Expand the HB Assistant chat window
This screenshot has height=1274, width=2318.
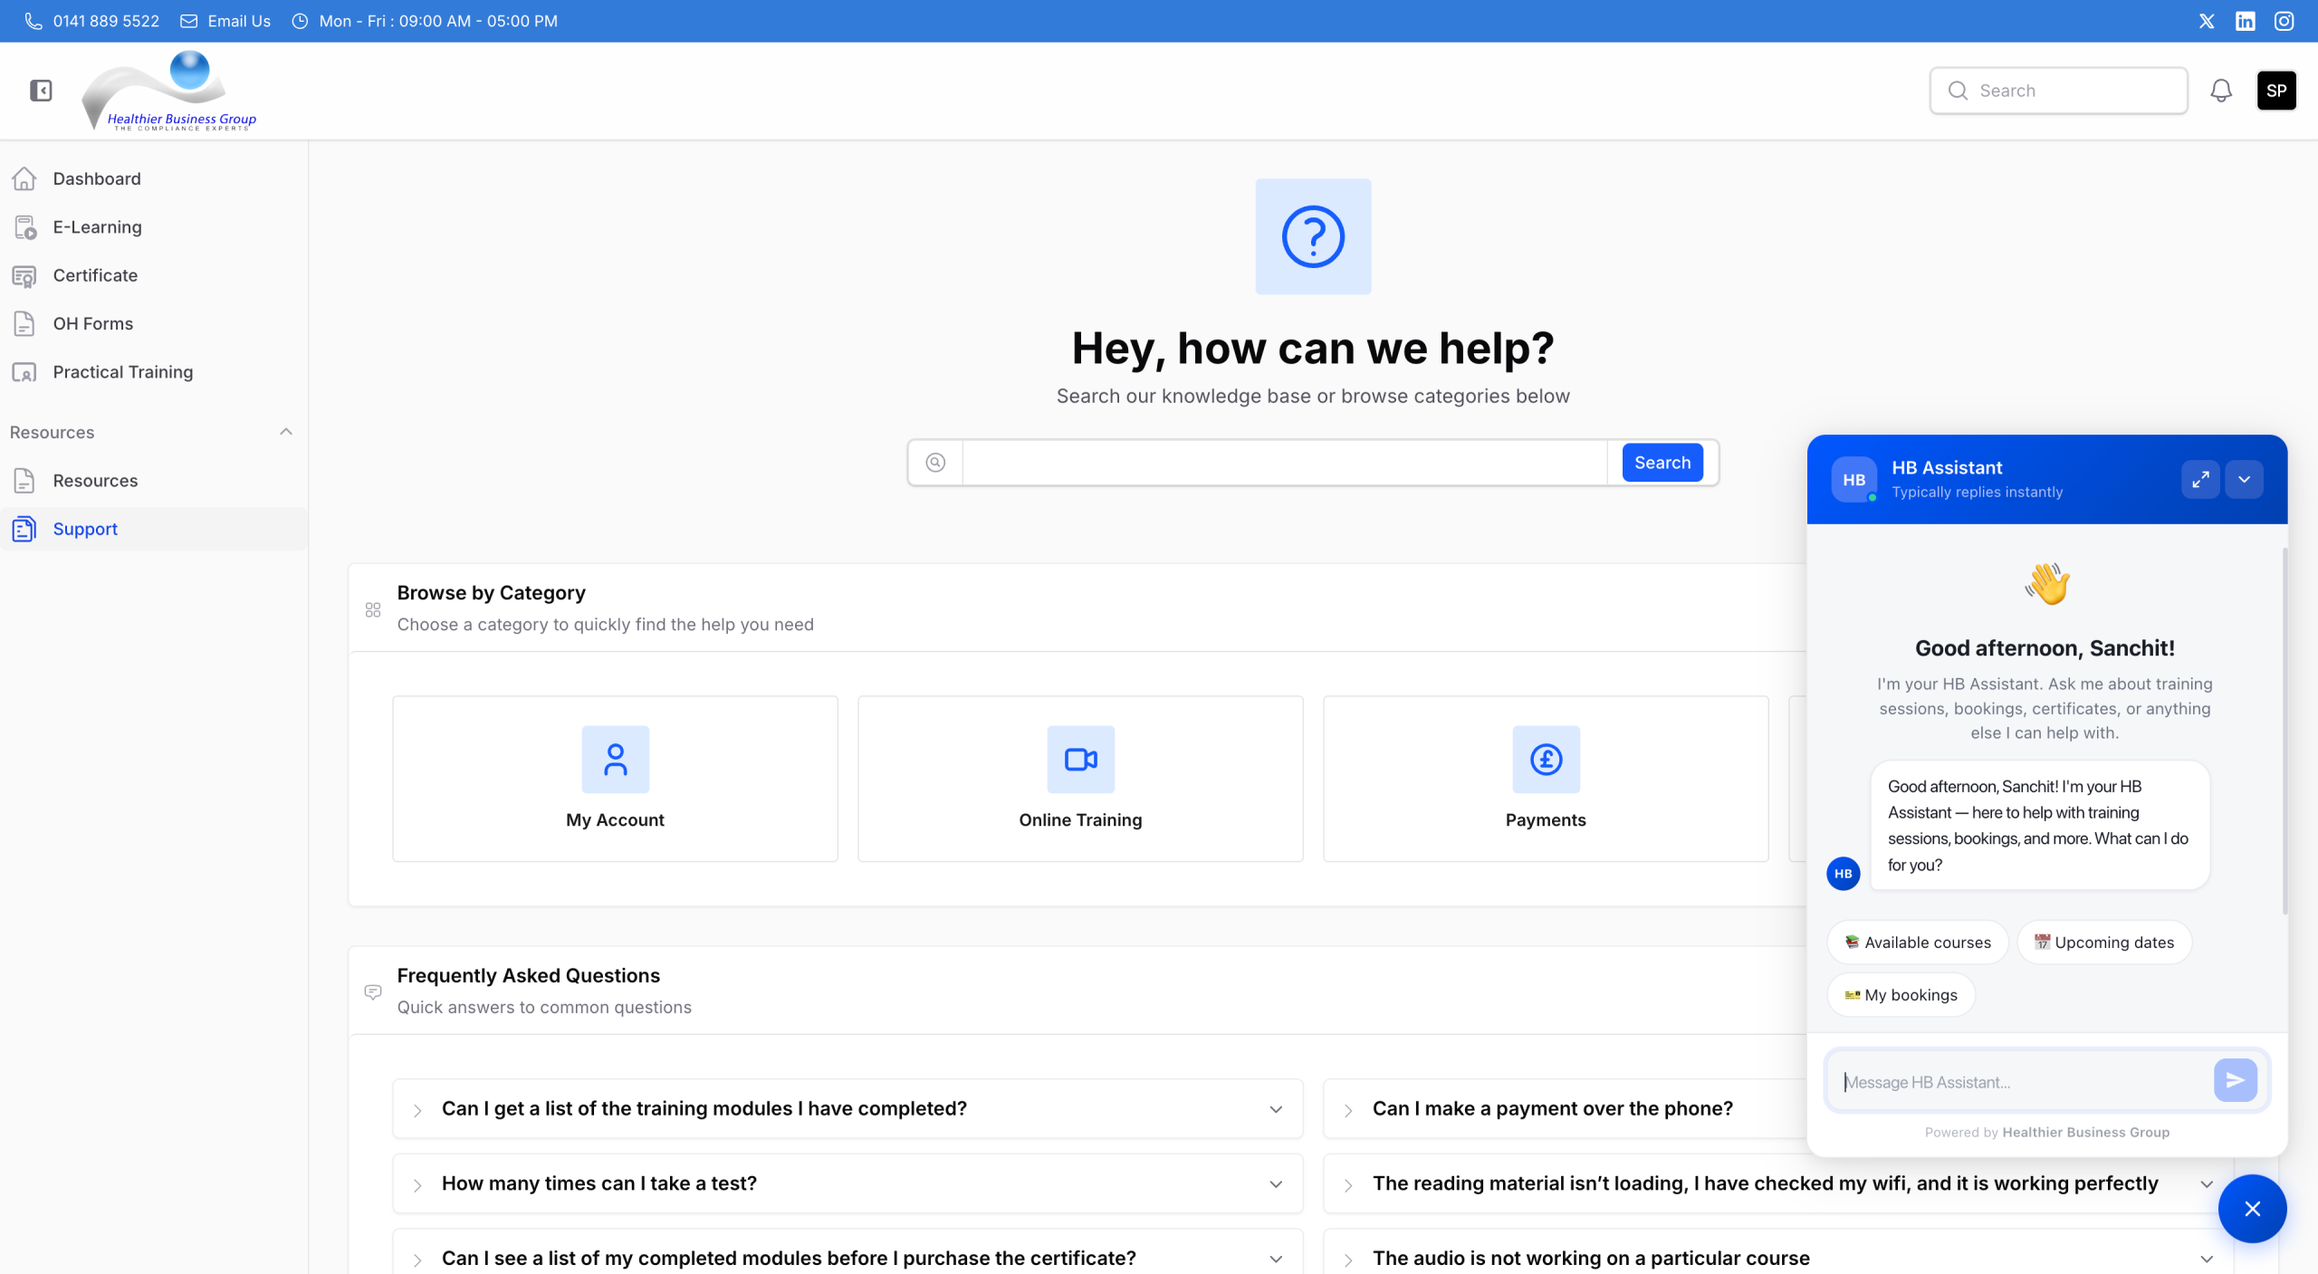pyautogui.click(x=2200, y=480)
